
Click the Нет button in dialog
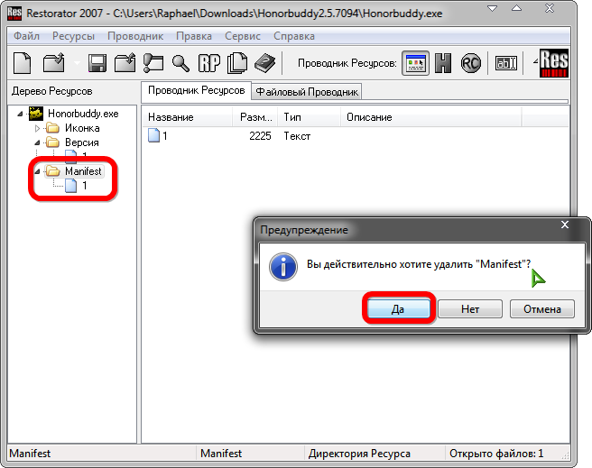470,309
